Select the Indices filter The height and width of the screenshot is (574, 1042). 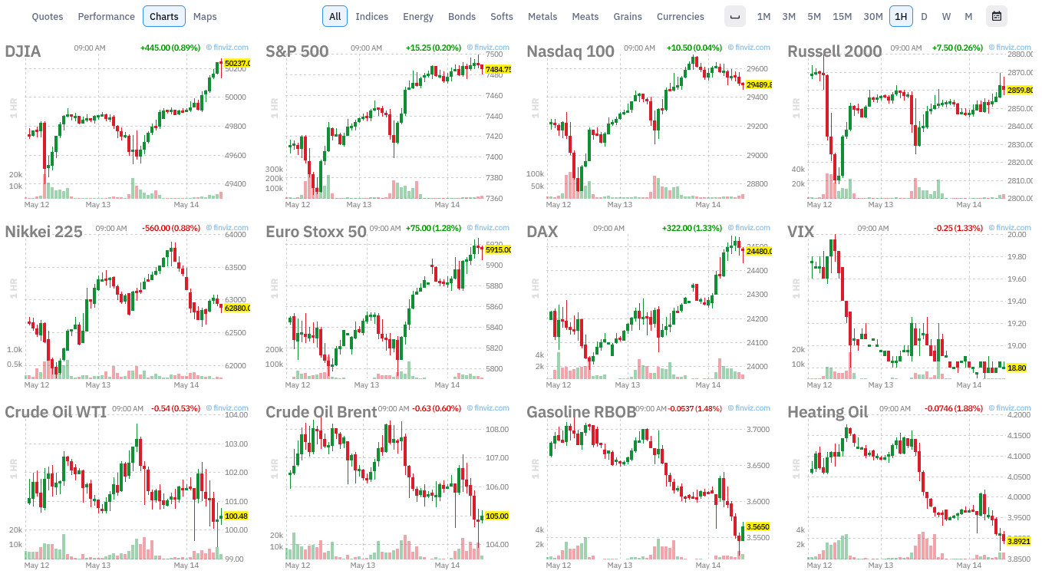(372, 16)
